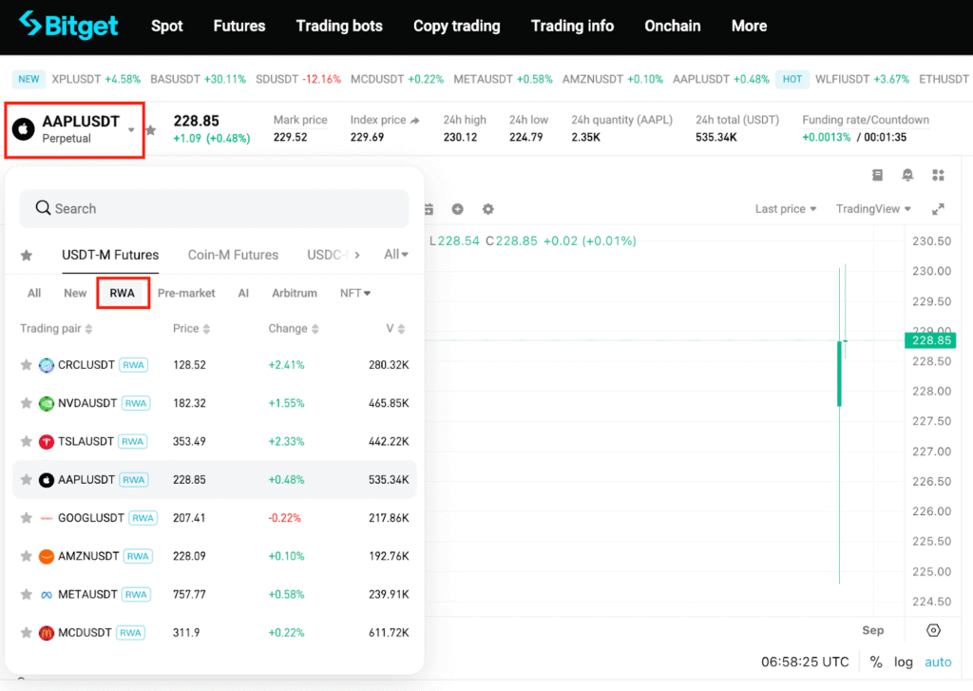Image resolution: width=973 pixels, height=691 pixels.
Task: Open the Last price dropdown
Action: [x=786, y=209]
